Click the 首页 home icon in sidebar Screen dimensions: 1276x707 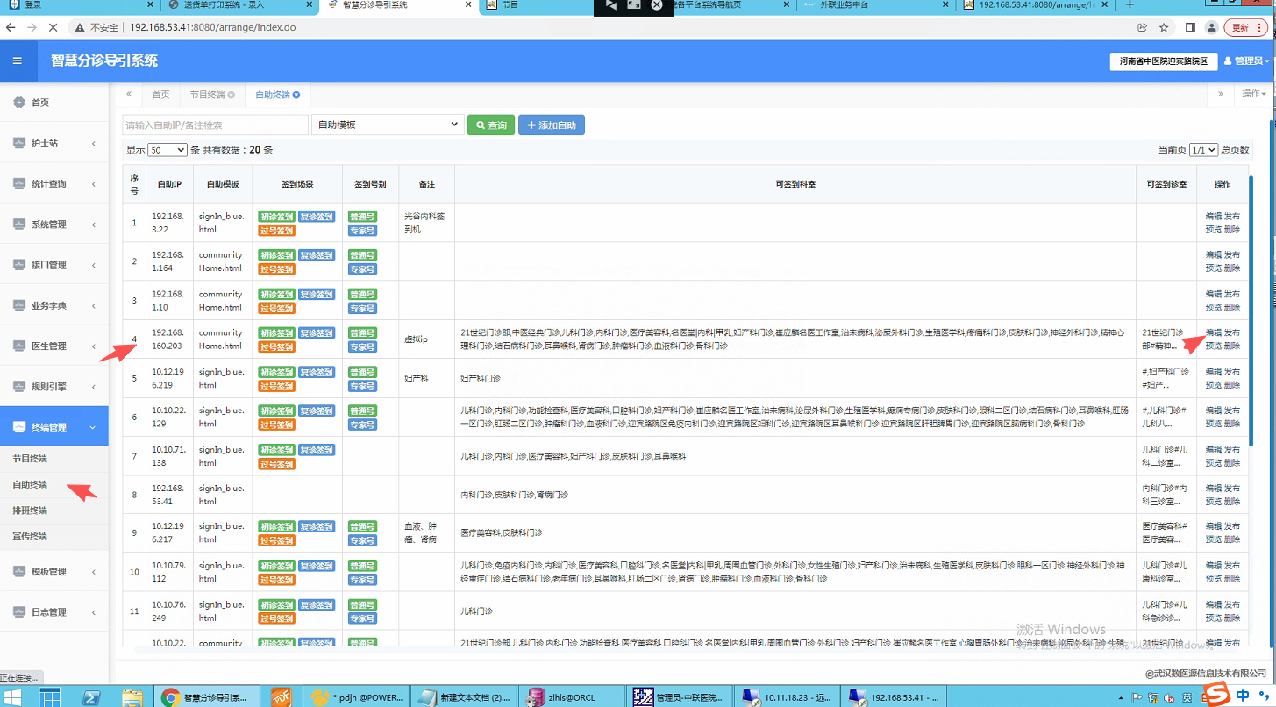click(x=19, y=103)
